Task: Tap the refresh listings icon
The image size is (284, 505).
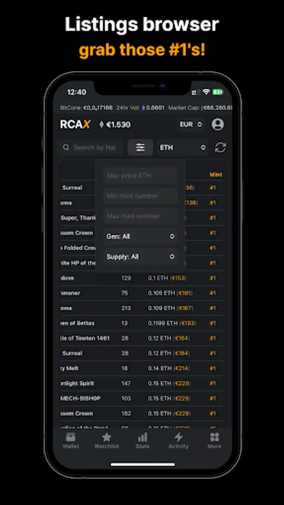Action: tap(221, 148)
